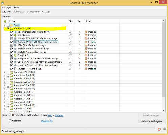168x135 pixels.
Task: Open the Tools menu
Action: (x=17, y=7)
